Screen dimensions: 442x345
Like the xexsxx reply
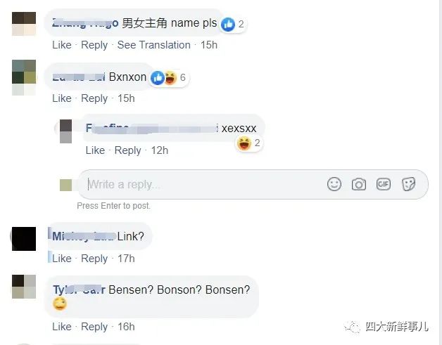point(95,150)
